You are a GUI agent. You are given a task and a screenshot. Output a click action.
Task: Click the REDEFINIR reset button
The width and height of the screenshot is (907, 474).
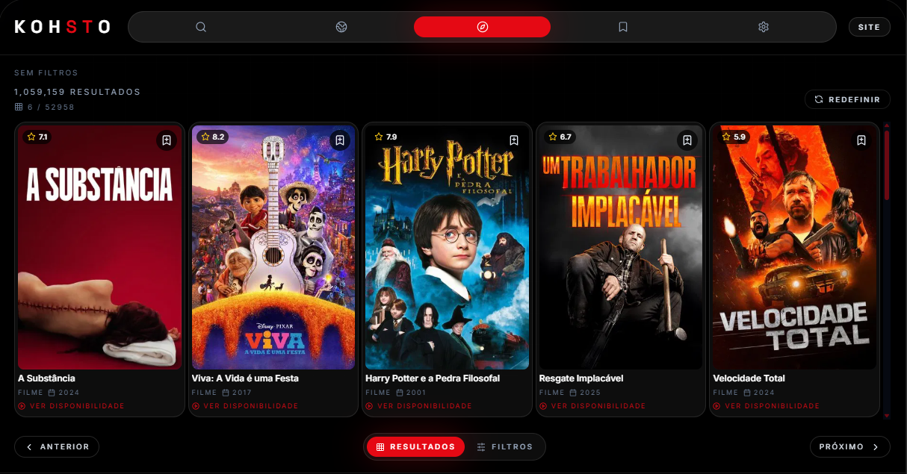pos(847,99)
